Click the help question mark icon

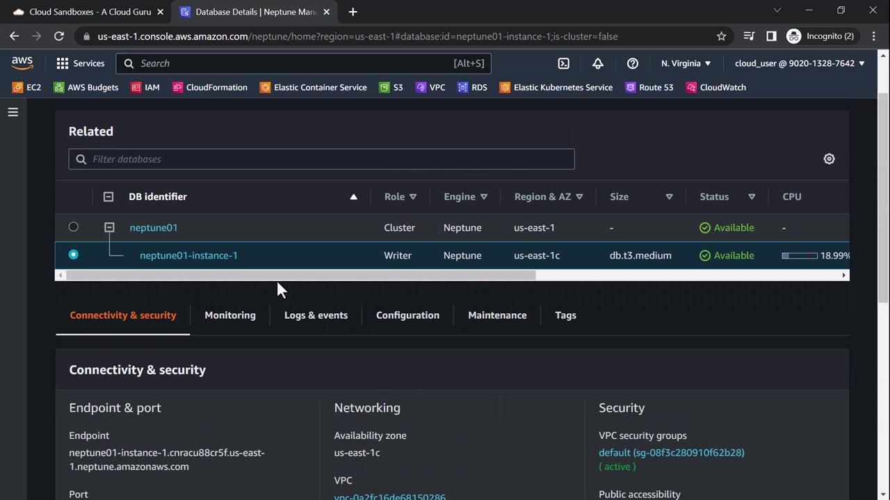click(x=632, y=63)
